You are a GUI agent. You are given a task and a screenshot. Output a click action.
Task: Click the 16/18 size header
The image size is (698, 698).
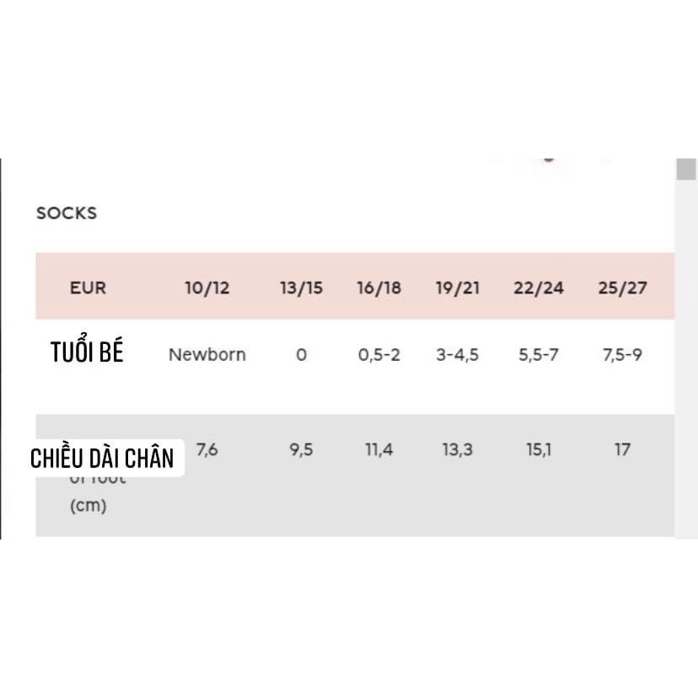coord(379,287)
